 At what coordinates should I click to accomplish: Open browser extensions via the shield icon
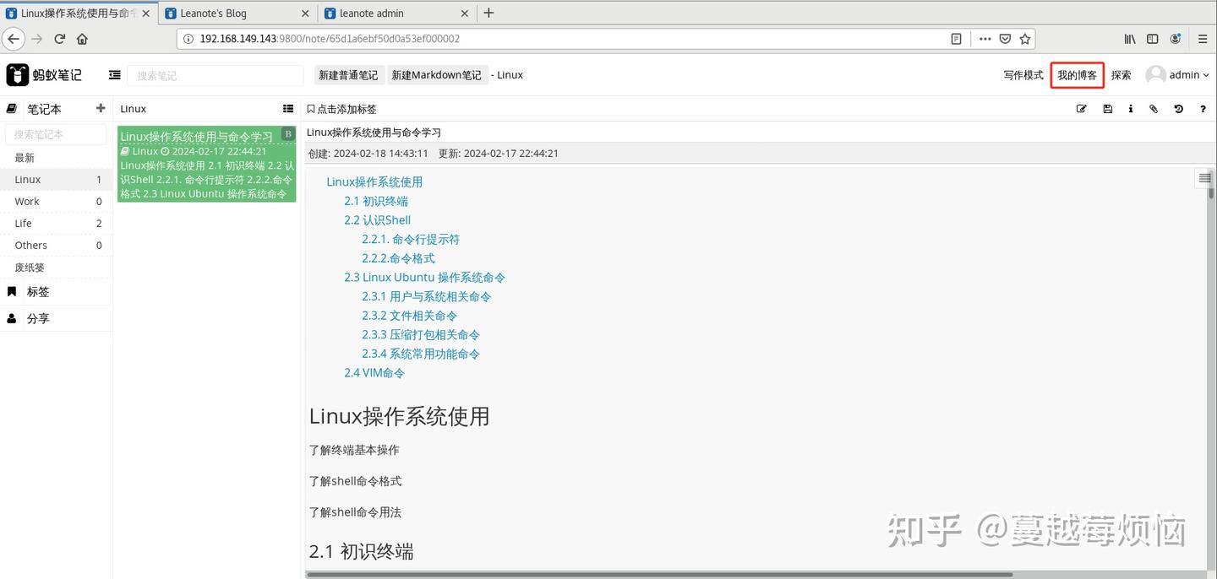point(1005,38)
